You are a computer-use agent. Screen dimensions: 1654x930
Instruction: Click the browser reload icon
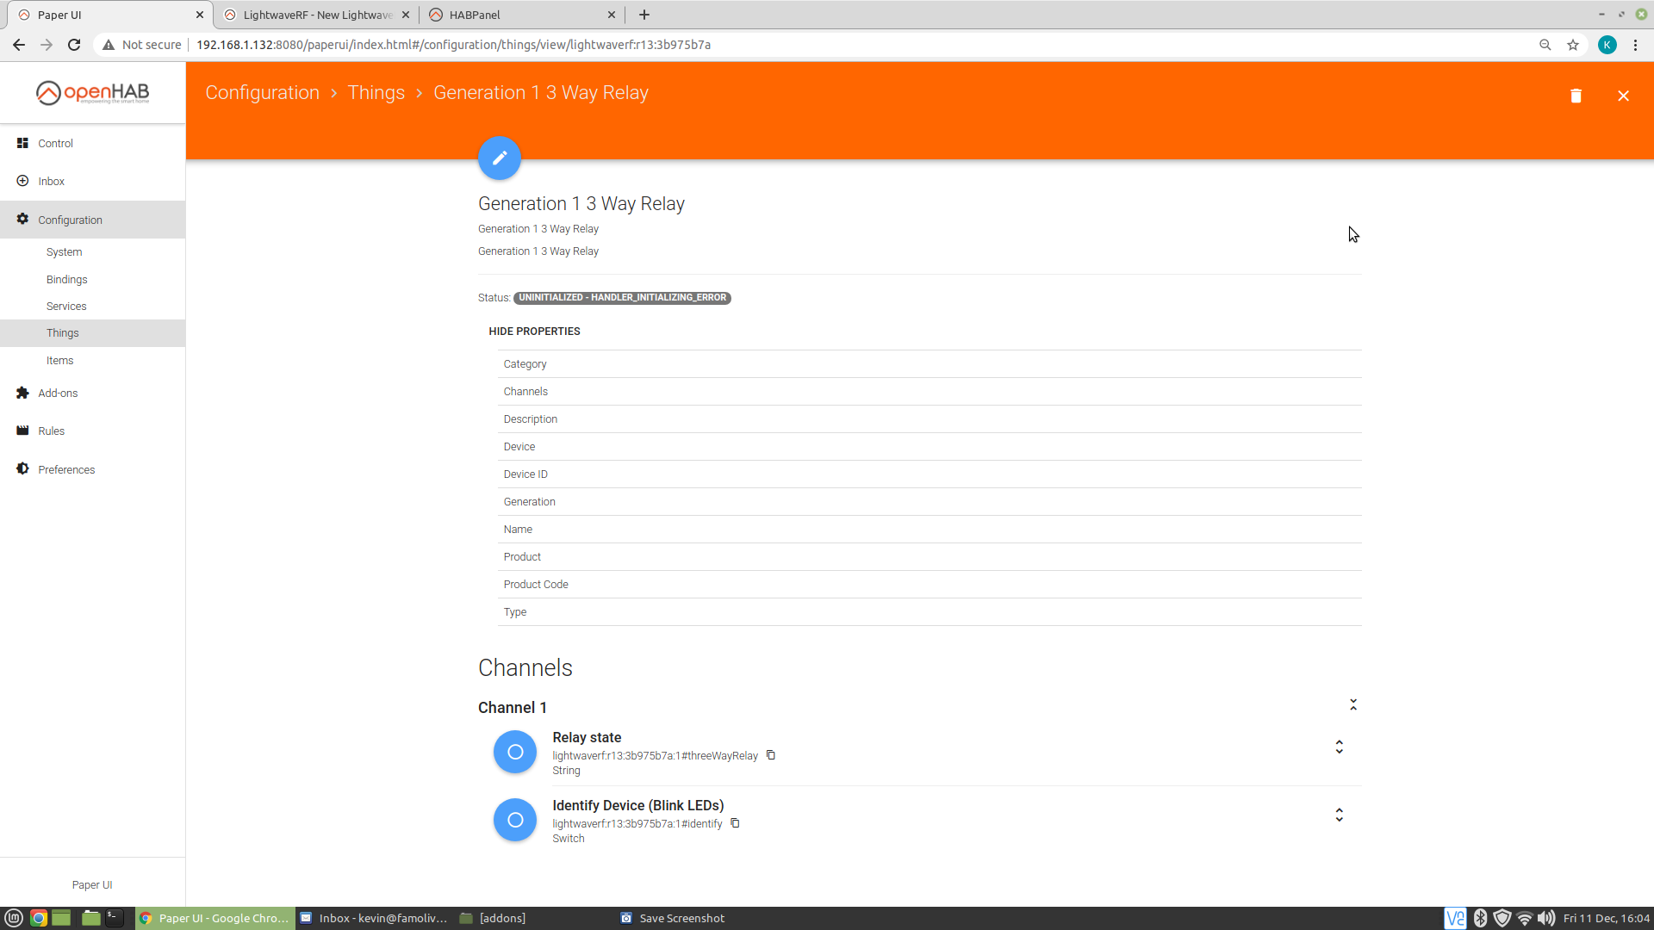[x=74, y=45]
